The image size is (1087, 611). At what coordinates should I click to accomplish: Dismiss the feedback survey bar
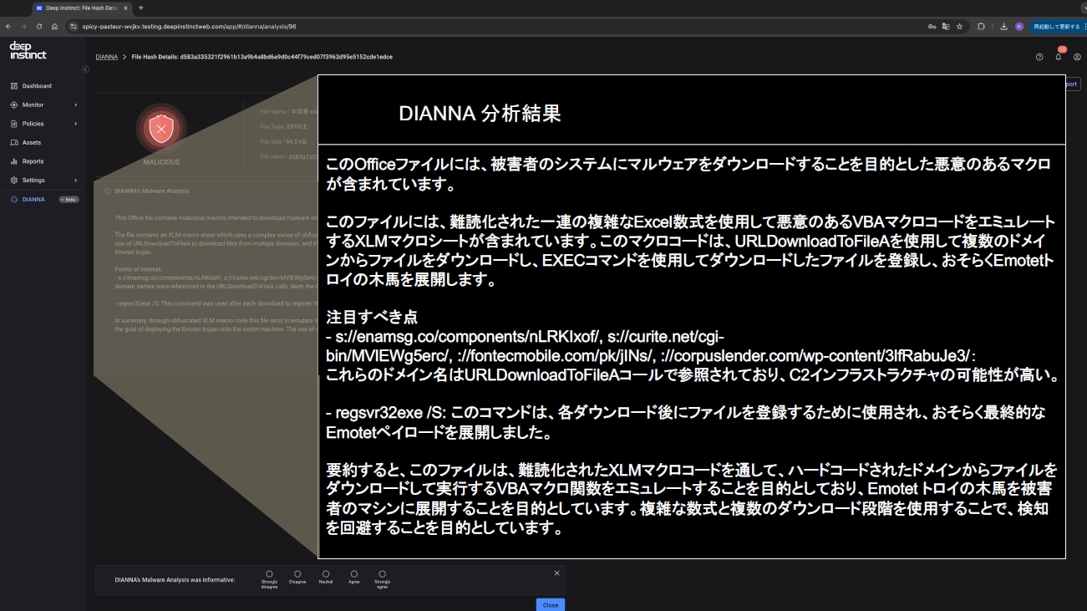pyautogui.click(x=557, y=573)
